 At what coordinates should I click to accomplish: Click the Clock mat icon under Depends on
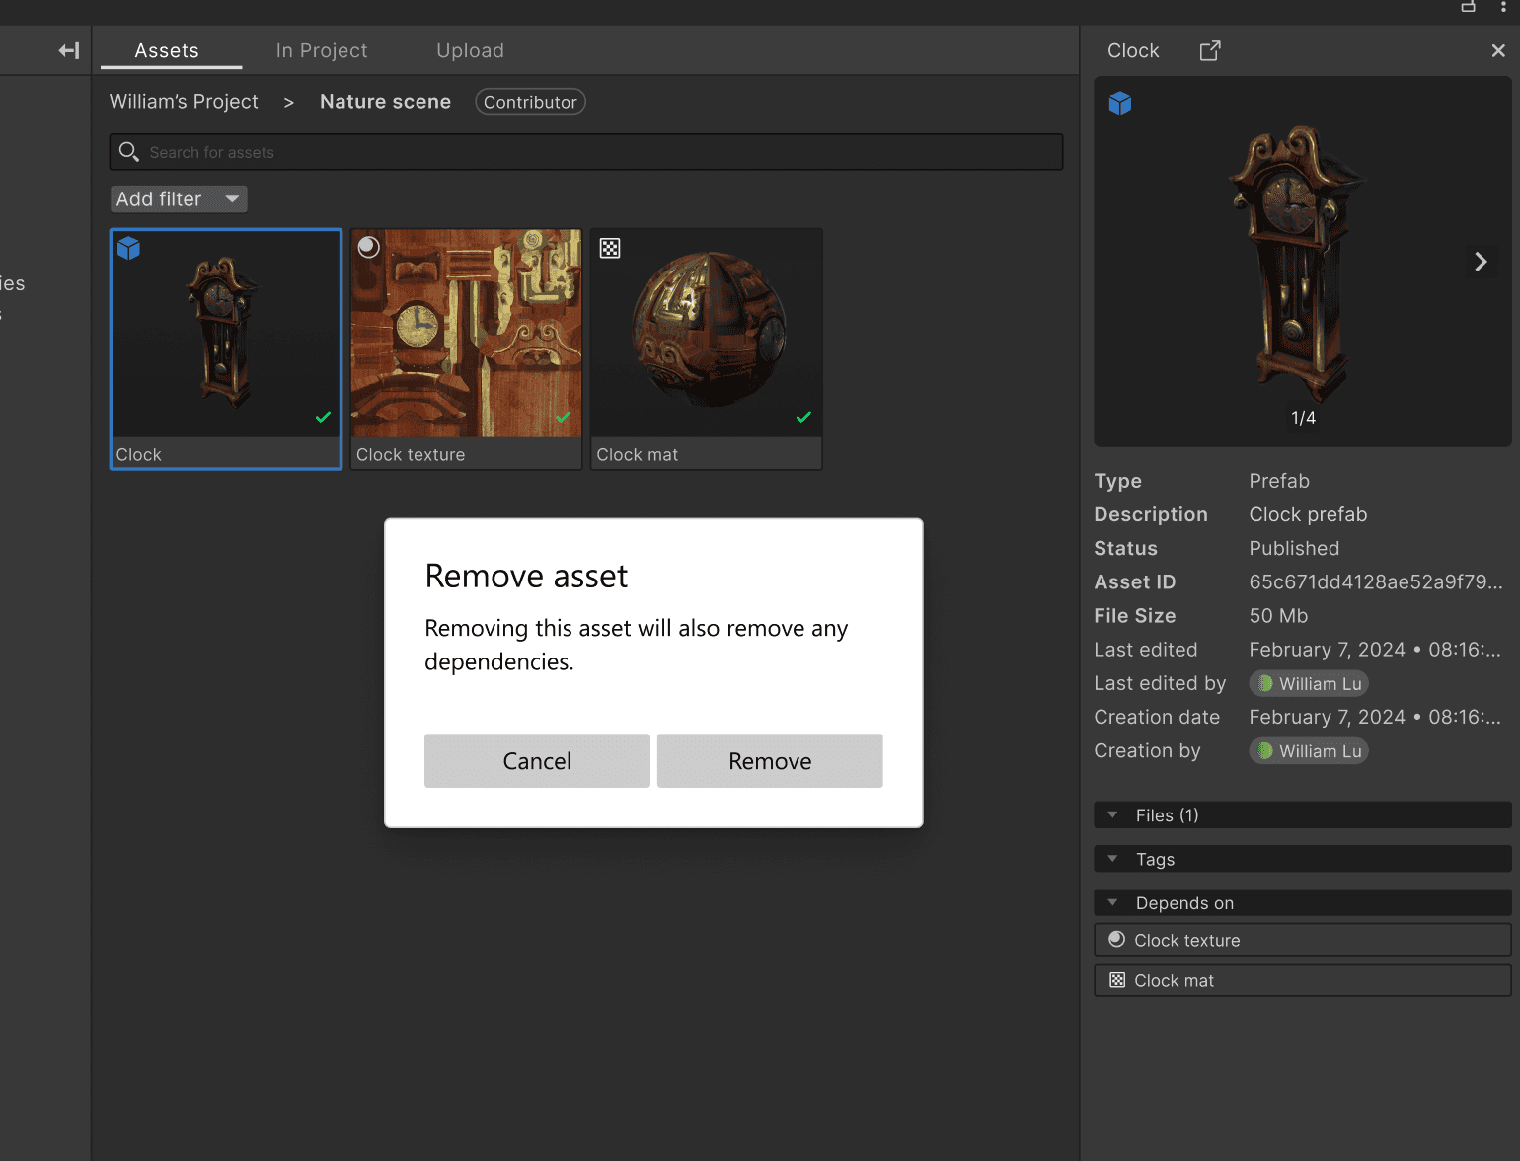pyautogui.click(x=1116, y=979)
